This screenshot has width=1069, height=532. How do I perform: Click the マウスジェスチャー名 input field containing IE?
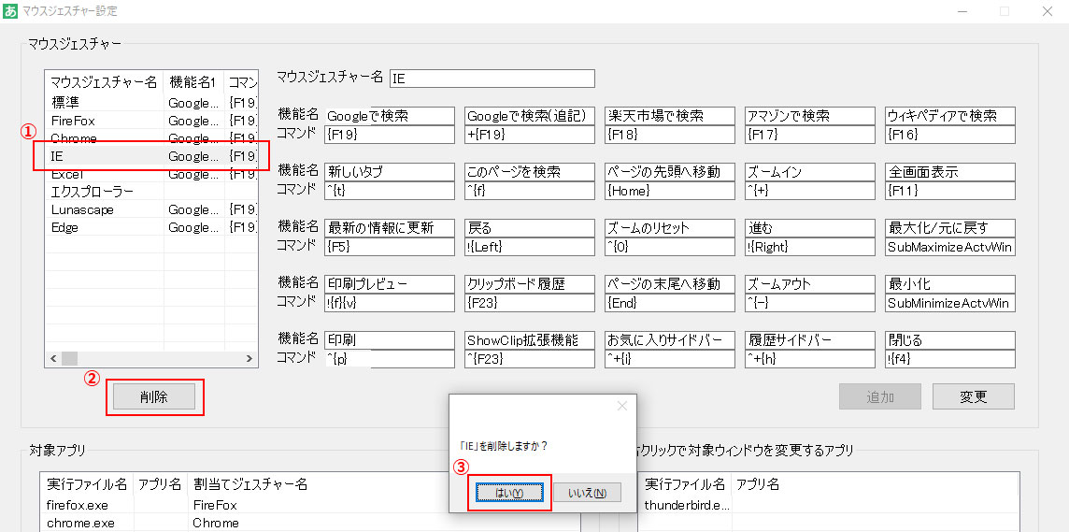[x=492, y=79]
